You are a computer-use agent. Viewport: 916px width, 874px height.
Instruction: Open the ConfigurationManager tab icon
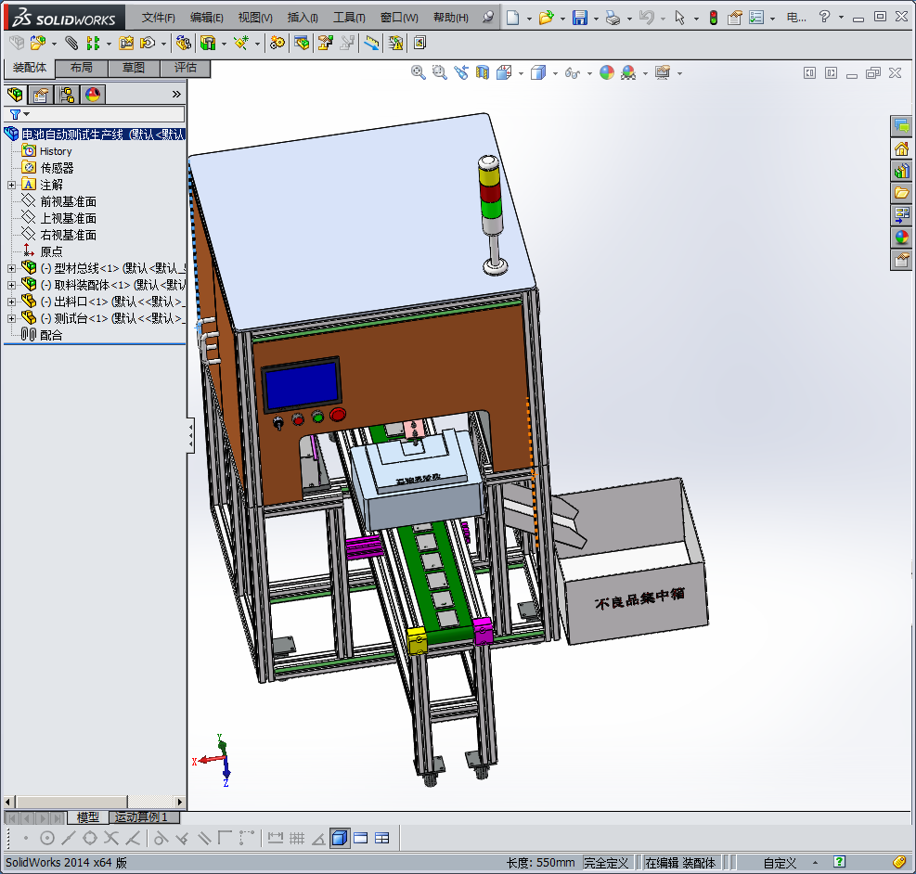(x=67, y=94)
